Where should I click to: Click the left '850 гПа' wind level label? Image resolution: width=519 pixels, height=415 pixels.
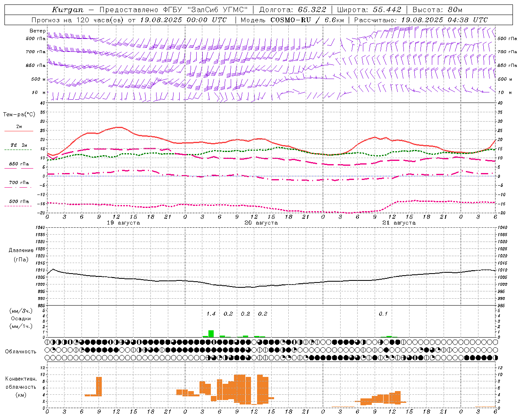click(x=36, y=65)
